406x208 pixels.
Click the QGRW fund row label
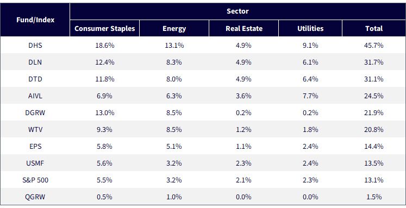coord(35,197)
